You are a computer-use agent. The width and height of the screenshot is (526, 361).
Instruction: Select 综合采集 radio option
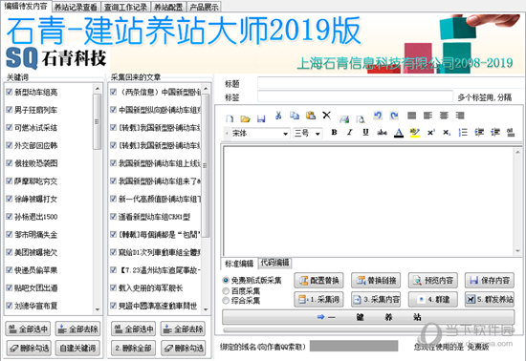[x=226, y=301]
